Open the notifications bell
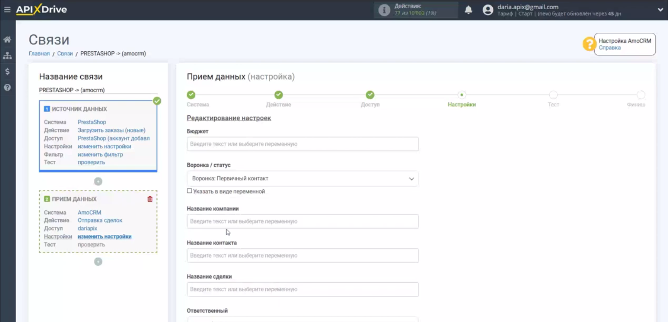Image resolution: width=668 pixels, height=322 pixels. [x=468, y=10]
